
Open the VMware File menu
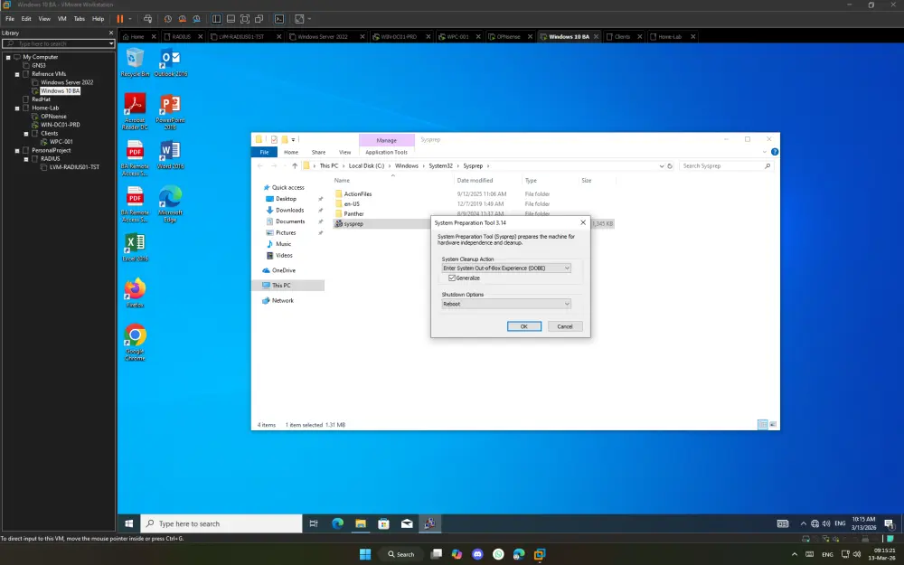(x=10, y=19)
